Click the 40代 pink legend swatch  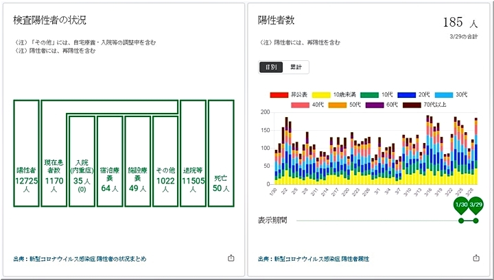310,105
